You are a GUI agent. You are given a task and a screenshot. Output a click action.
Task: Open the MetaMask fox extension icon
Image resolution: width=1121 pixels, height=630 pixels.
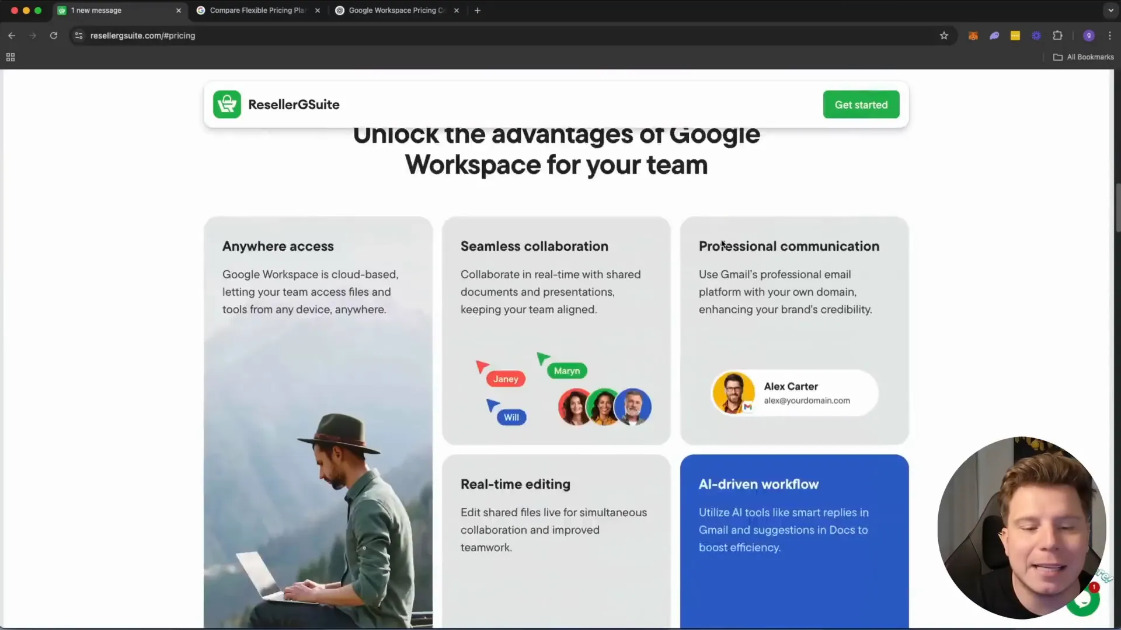(973, 36)
